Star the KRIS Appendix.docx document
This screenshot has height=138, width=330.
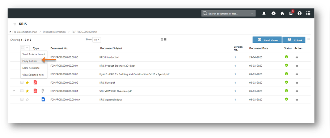27,99
